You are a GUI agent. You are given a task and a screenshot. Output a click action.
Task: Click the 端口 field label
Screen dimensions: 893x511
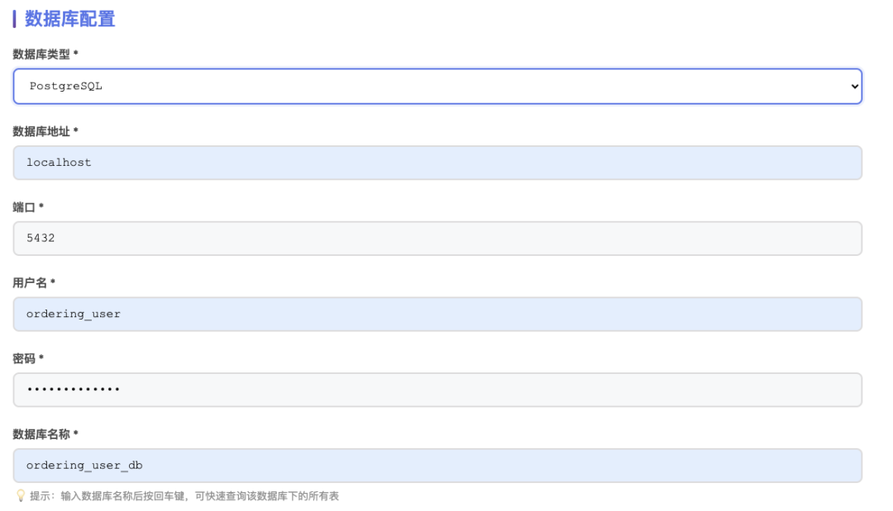coord(24,207)
